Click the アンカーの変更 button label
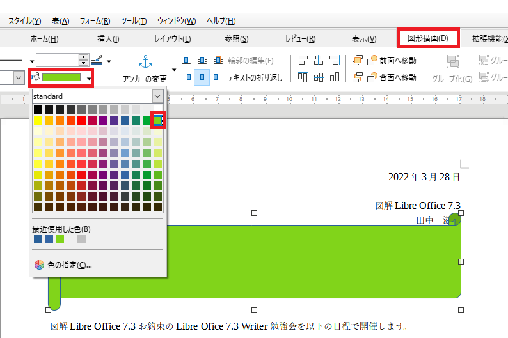The image size is (508, 338). pyautogui.click(x=145, y=79)
